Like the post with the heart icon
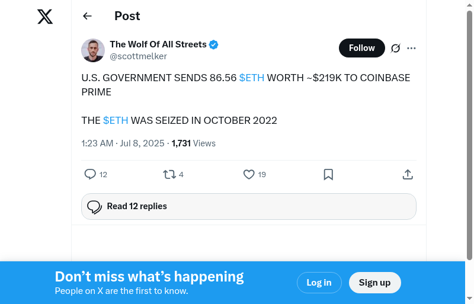This screenshot has width=474, height=304. tap(249, 174)
